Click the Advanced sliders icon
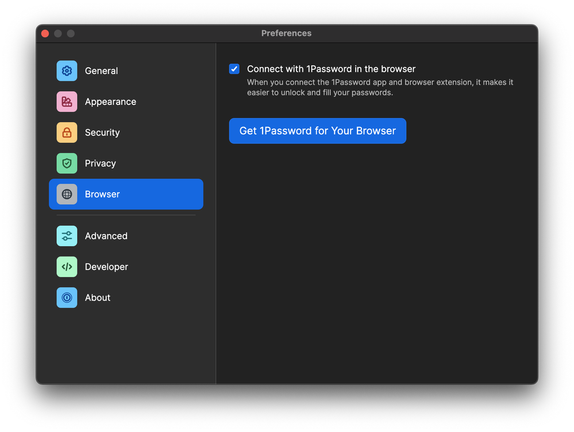 pos(67,236)
